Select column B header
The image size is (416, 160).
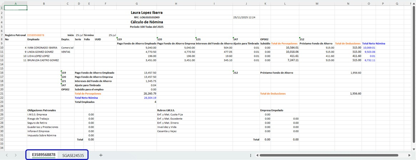click(44, 4)
